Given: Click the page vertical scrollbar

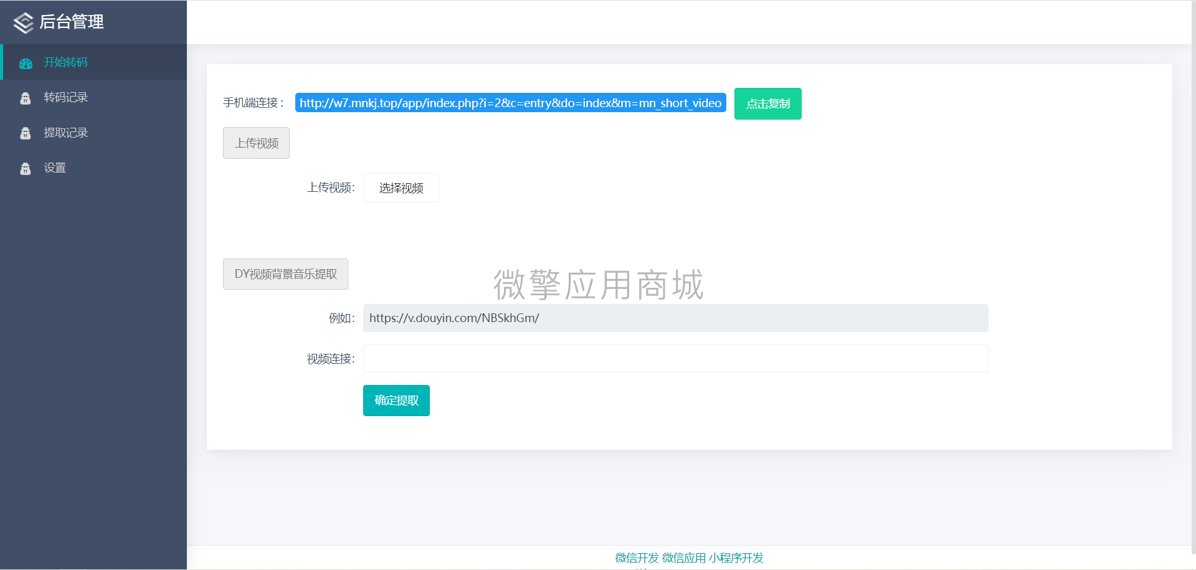Looking at the screenshot, I should point(1194,277).
